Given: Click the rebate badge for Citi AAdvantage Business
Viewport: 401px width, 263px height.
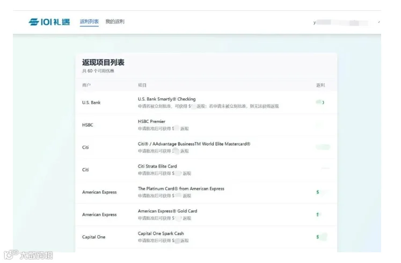Looking at the screenshot, I should 323,147.
